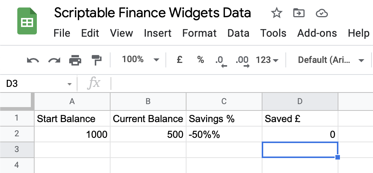373x173 pixels.
Task: Expand the Default font dropdown
Action: (x=331, y=60)
